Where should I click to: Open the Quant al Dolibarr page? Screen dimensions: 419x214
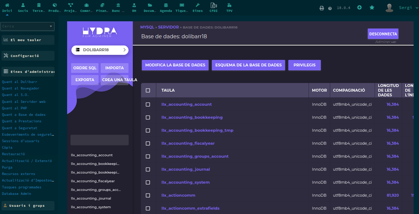coord(19,82)
